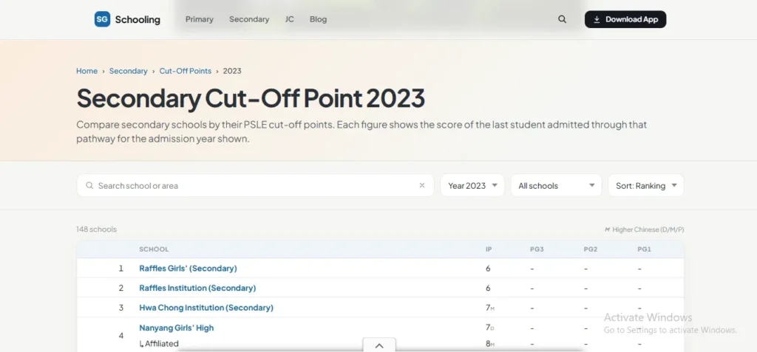Click the Higher Chinese (D/M/P) legend
Image resolution: width=757 pixels, height=352 pixels.
click(645, 230)
